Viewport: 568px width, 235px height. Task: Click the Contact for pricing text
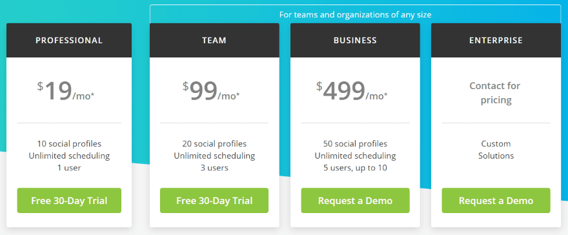click(x=495, y=93)
